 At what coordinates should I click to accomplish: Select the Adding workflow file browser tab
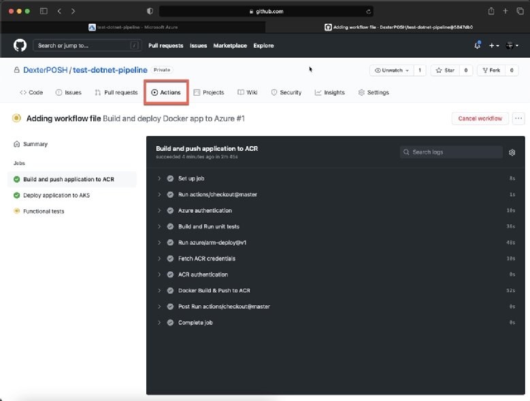pos(398,27)
